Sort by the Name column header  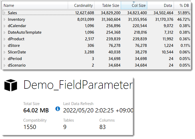pyautogui.click(x=35, y=6)
